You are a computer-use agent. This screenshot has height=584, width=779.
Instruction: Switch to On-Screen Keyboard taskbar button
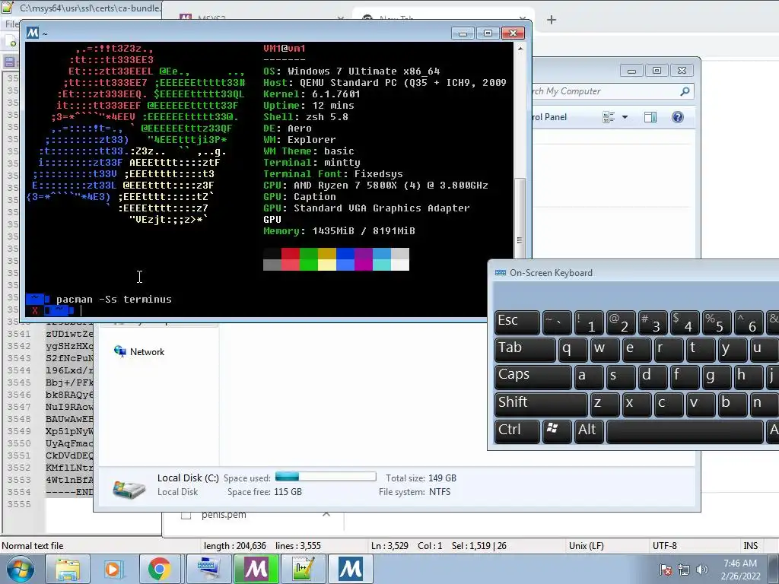207,569
